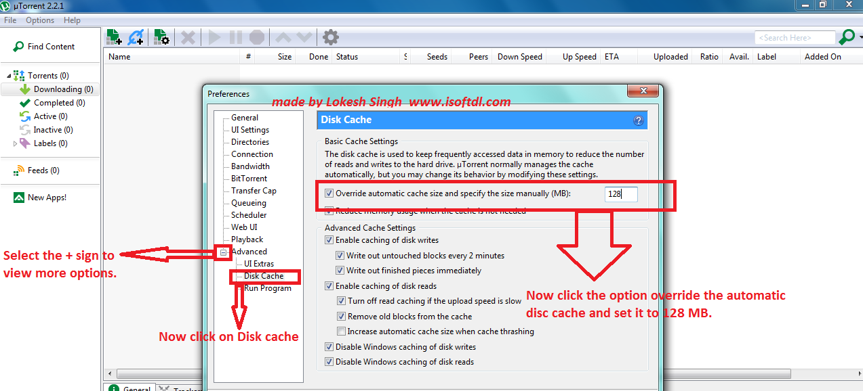The height and width of the screenshot is (391, 863).
Task: Select Run Program under Advanced
Action: pyautogui.click(x=268, y=288)
